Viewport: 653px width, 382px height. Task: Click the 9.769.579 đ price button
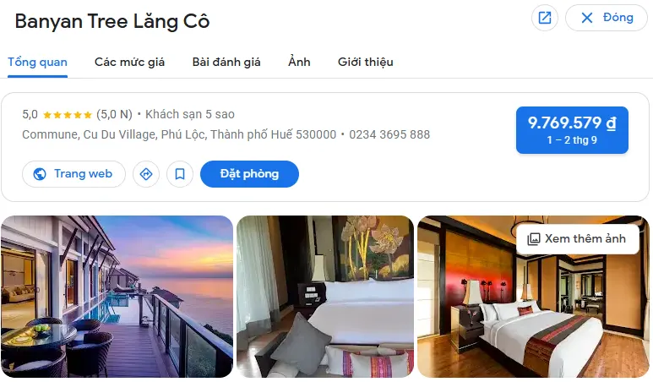click(572, 130)
